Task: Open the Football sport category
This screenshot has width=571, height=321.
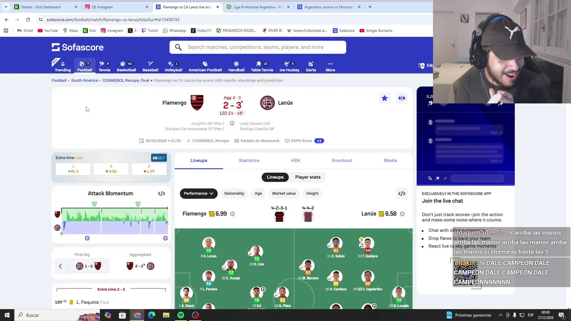Action: pyautogui.click(x=84, y=66)
